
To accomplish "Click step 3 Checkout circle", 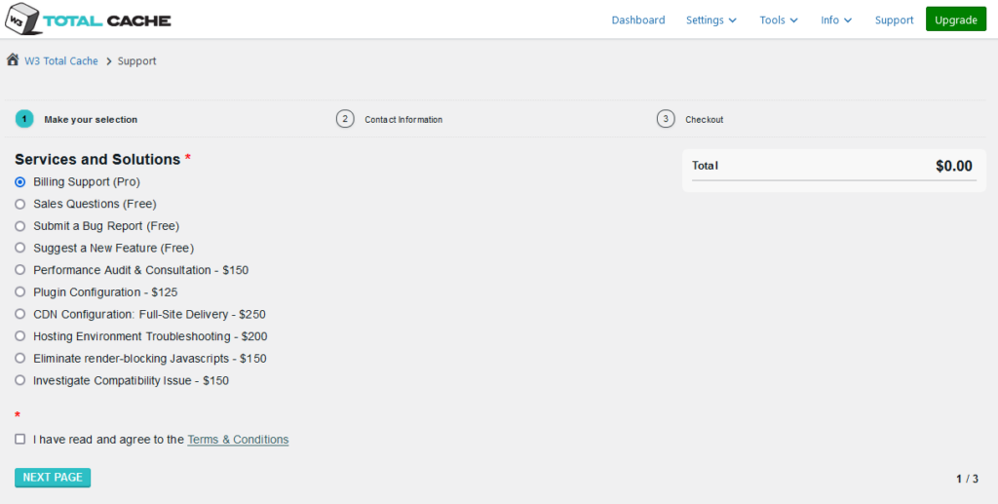I will tap(666, 119).
